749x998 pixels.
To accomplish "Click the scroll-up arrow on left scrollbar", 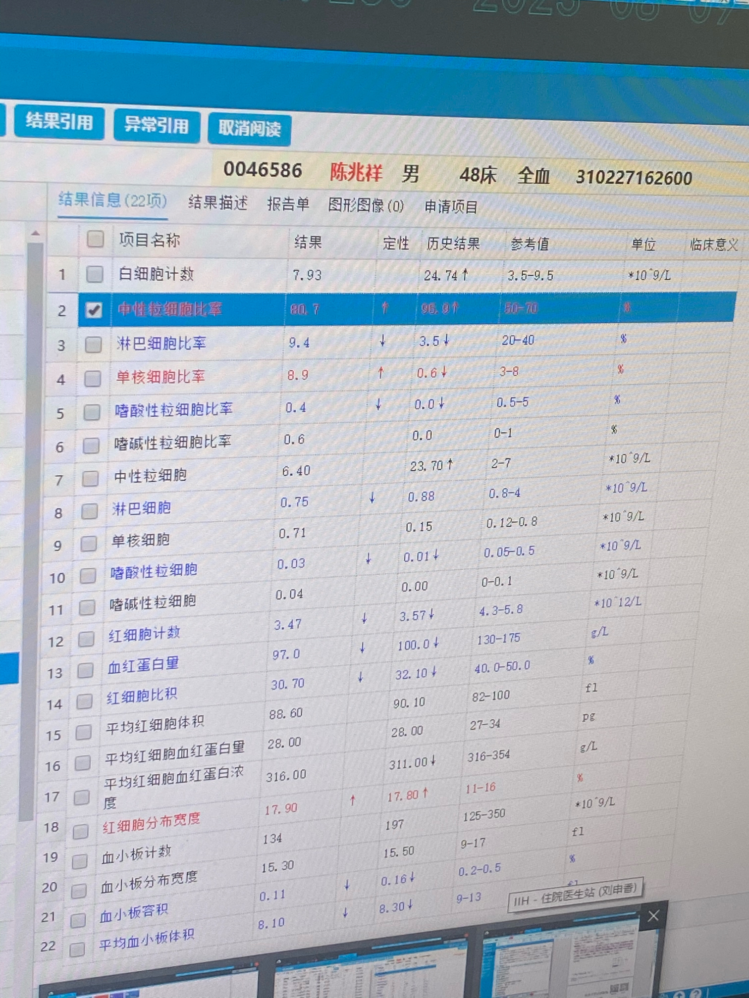I will pos(35,233).
